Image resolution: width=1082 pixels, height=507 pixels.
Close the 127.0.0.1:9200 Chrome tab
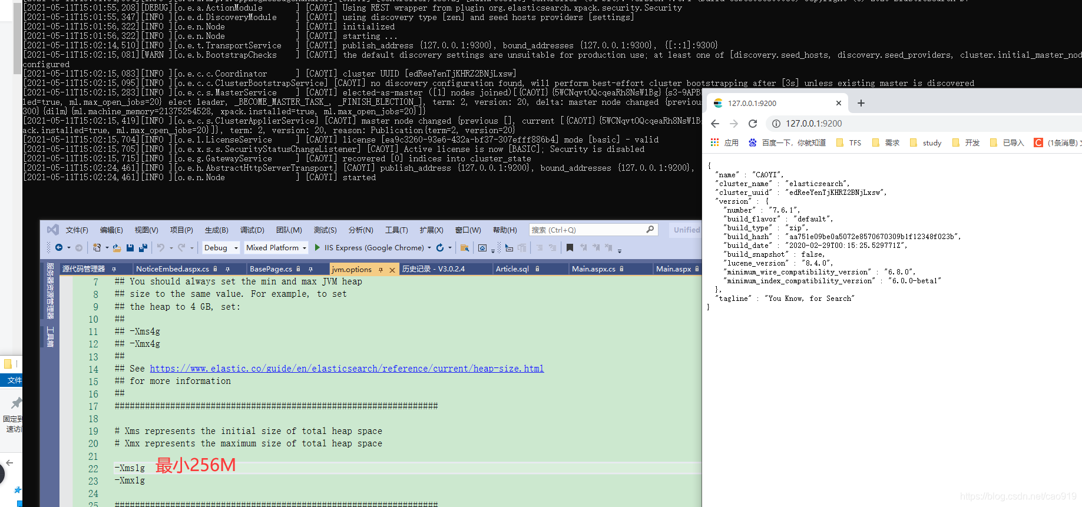[x=839, y=103]
